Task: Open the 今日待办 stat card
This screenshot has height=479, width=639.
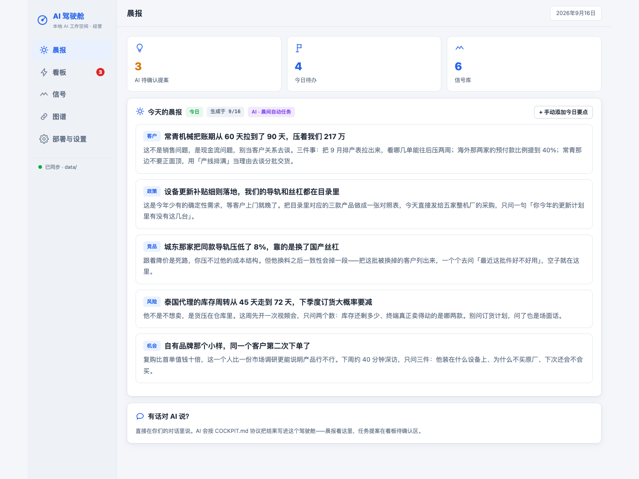Action: coord(364,64)
